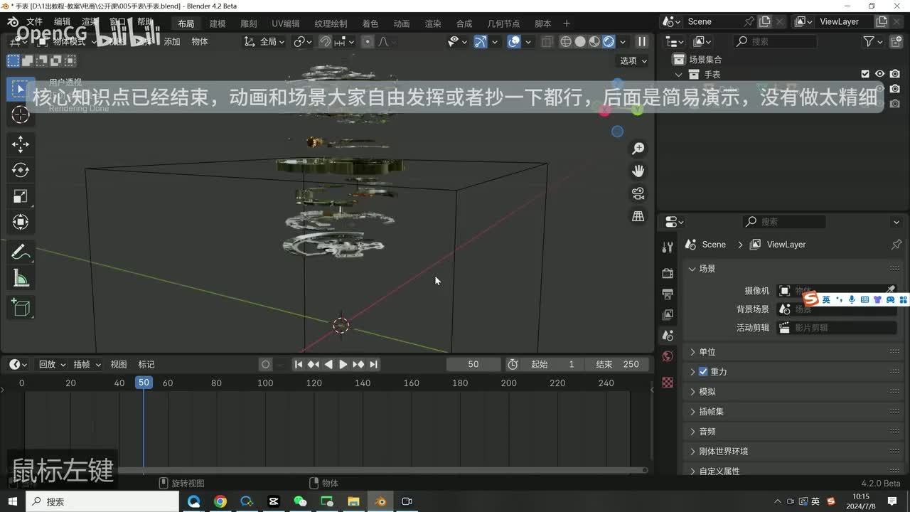The image size is (910, 512).
Task: Toggle the 重力 gravity checkbox
Action: (703, 372)
